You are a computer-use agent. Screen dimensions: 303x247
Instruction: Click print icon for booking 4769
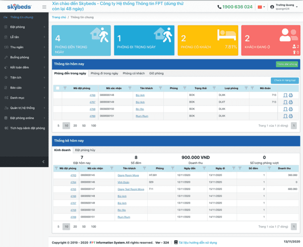pos(290,116)
